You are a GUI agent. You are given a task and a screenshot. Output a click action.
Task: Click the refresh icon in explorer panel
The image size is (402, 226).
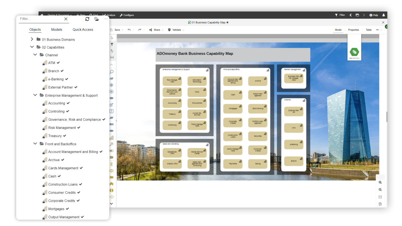87,19
